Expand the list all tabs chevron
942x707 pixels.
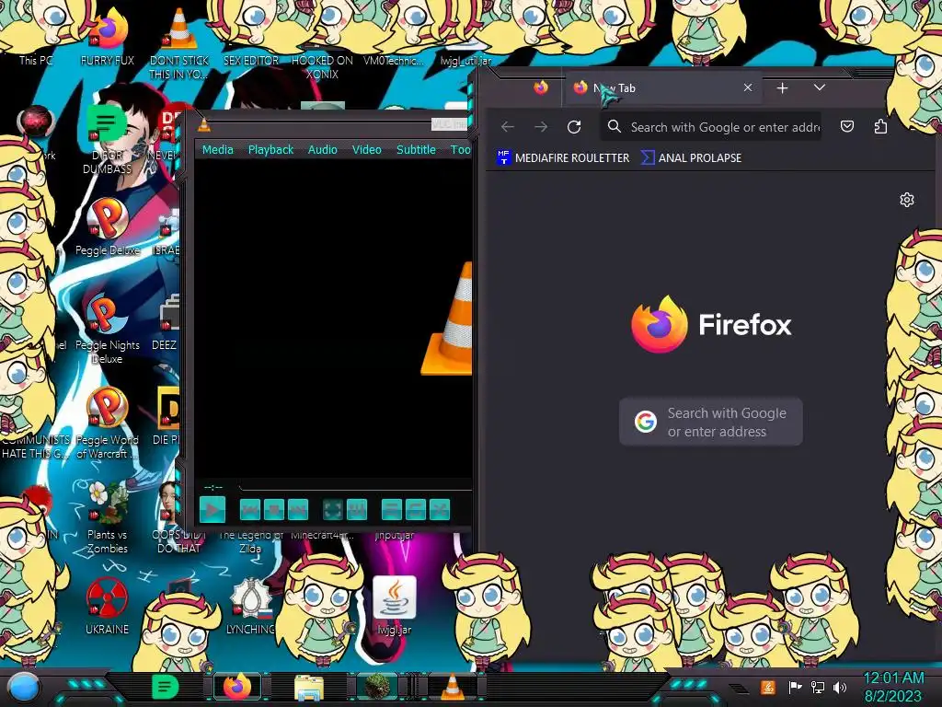click(820, 87)
